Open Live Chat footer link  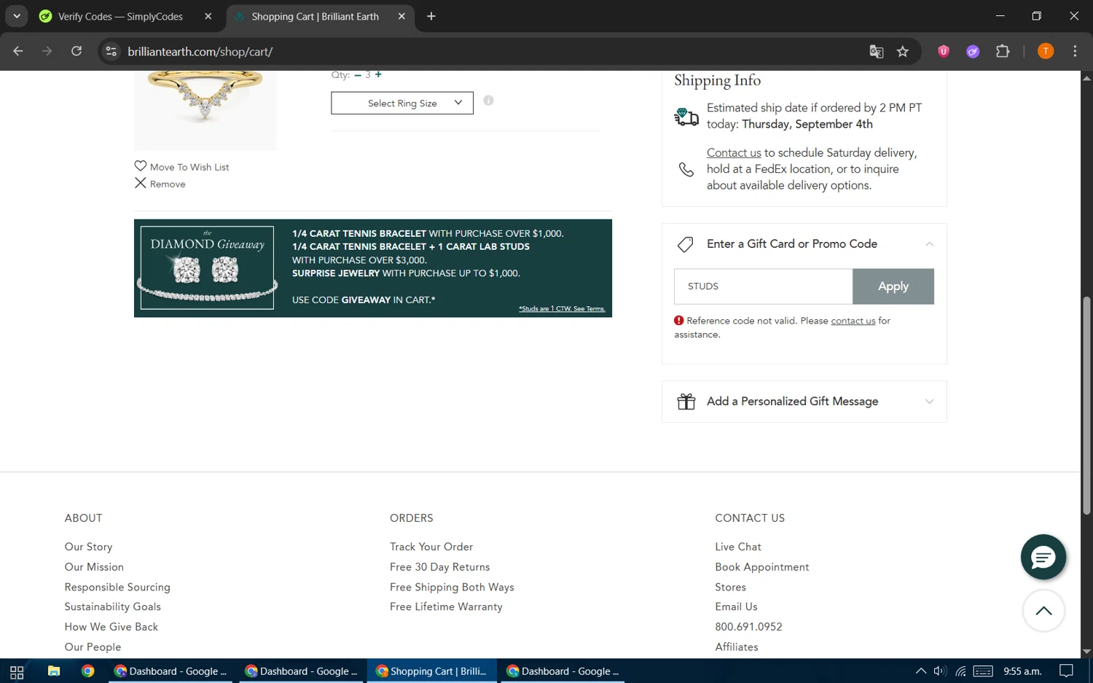tap(738, 547)
